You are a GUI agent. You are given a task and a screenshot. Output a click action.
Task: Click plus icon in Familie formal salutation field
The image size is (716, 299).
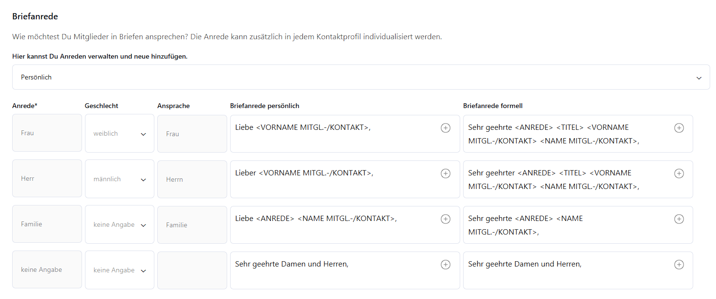[679, 219]
